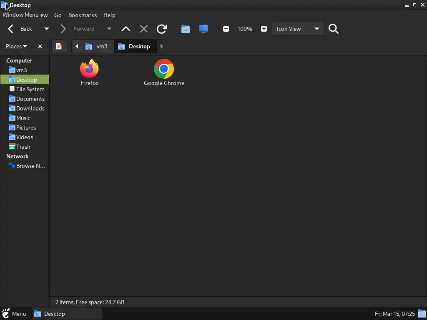Screen dimensions: 427x320
Task: Select Desktop in the sidebar
Action: point(25,80)
